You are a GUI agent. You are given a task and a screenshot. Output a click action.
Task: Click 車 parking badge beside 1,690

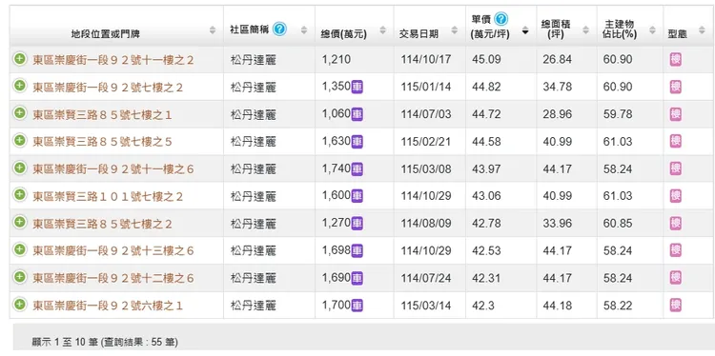(357, 278)
